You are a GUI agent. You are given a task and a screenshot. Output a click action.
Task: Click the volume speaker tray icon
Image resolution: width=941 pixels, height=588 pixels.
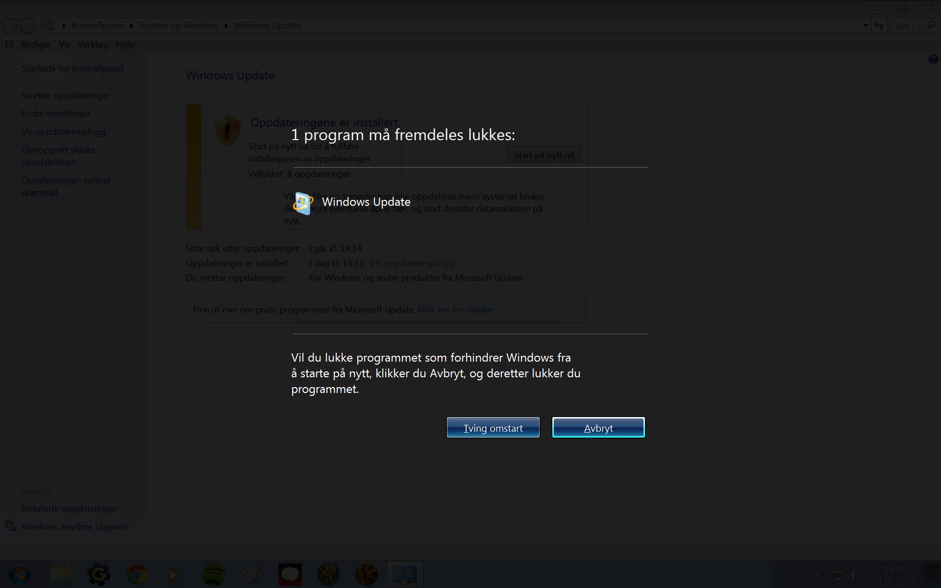coord(855,575)
